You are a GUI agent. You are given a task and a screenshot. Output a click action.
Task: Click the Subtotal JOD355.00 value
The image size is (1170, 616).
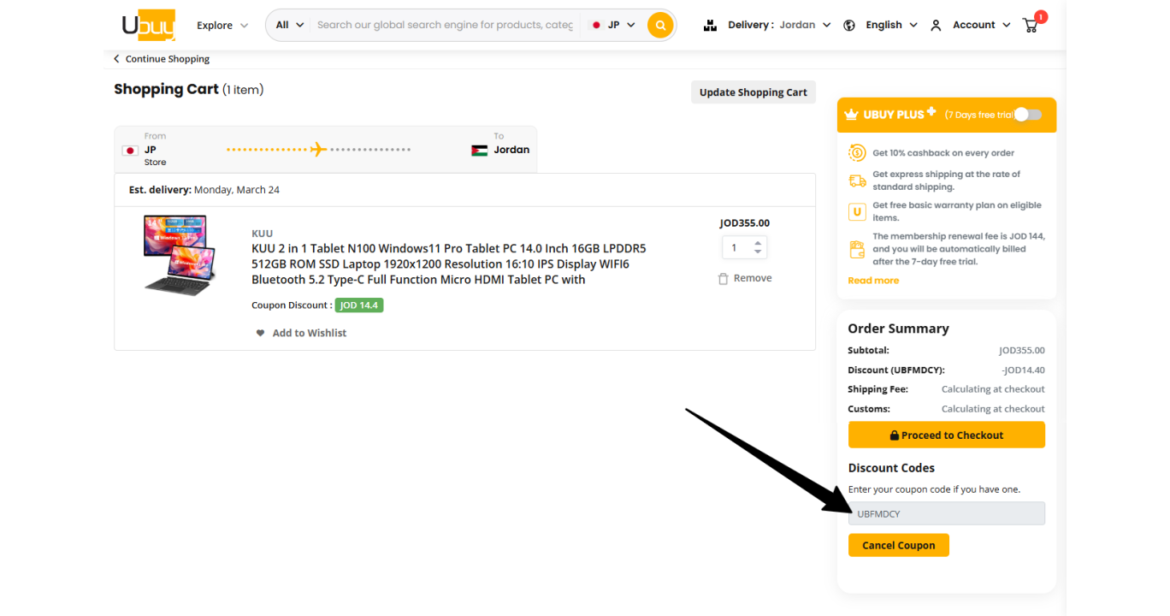1022,350
